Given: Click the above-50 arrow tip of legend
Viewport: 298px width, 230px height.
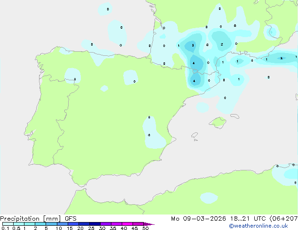Looking at the screenshot, I should tap(149, 224).
